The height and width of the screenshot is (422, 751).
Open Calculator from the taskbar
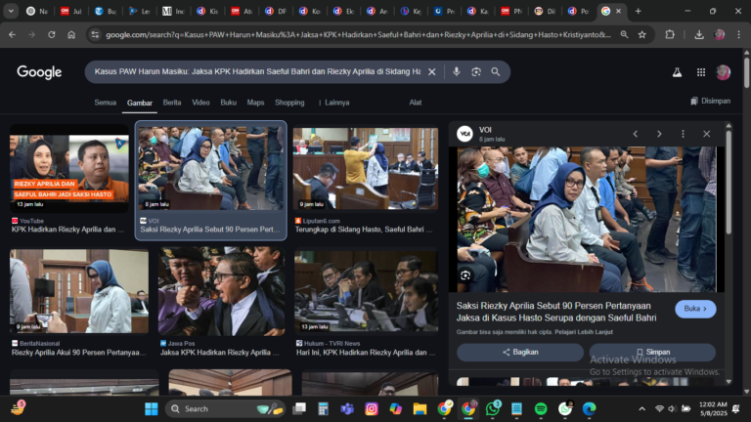coord(324,409)
